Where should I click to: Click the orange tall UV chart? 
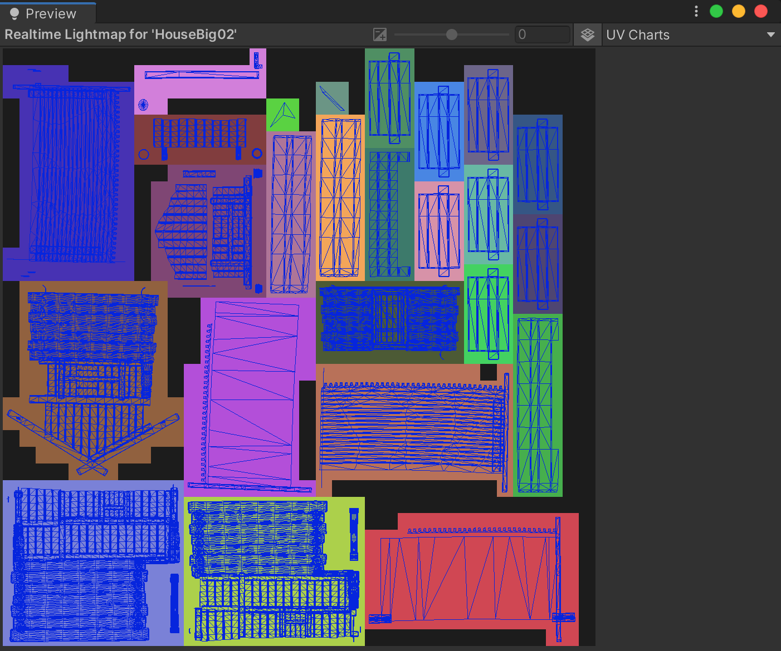coord(340,198)
